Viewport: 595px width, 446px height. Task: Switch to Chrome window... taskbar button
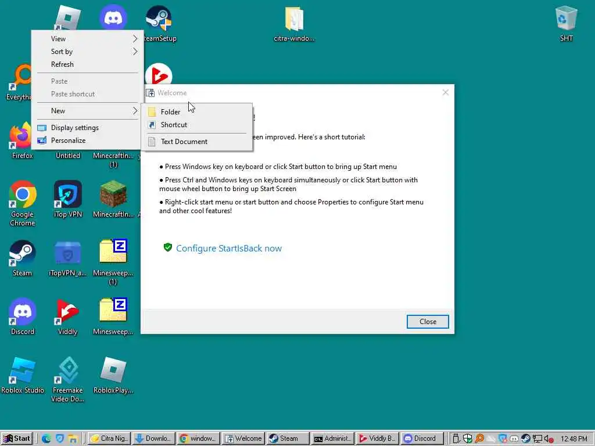point(199,439)
